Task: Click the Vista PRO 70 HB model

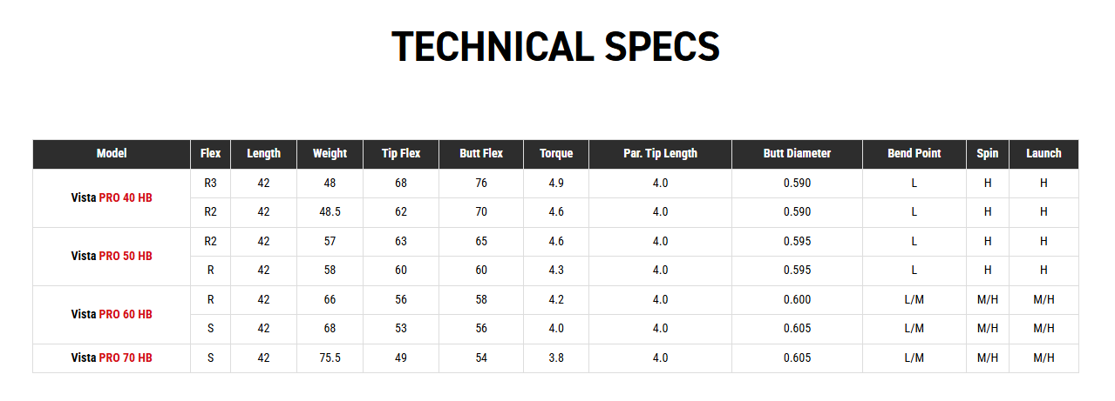Action: pos(112,358)
